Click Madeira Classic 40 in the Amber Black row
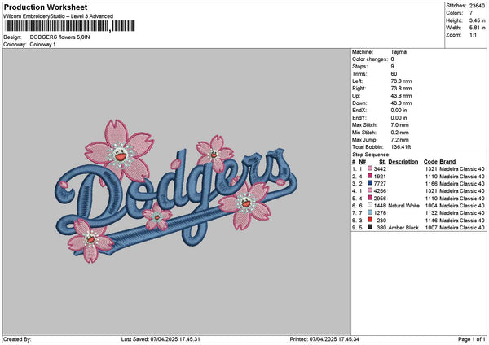The width and height of the screenshot is (489, 345). pos(462,228)
